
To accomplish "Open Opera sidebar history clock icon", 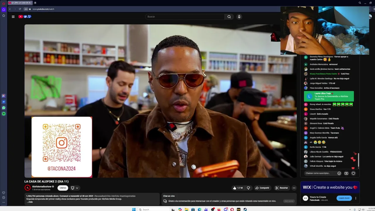I will click(4, 198).
